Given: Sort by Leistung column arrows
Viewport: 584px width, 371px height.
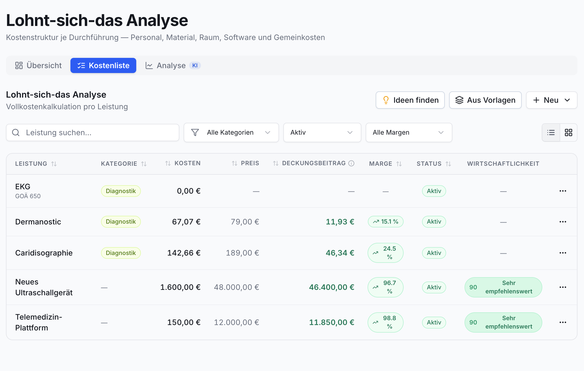Looking at the screenshot, I should coord(54,164).
